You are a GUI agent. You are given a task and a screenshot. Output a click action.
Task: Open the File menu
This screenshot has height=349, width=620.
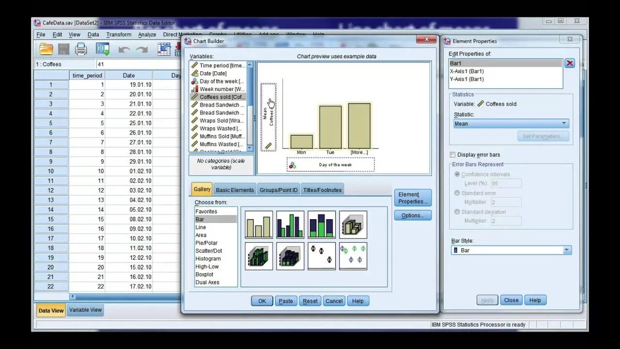41,34
